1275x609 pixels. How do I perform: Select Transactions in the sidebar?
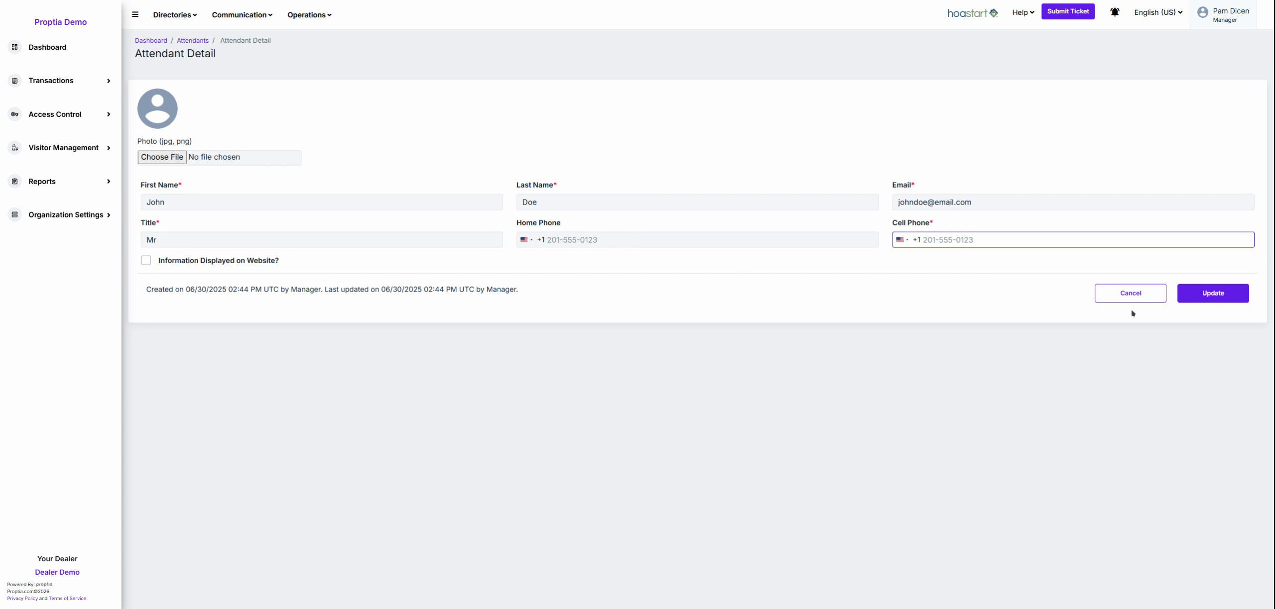click(x=51, y=81)
